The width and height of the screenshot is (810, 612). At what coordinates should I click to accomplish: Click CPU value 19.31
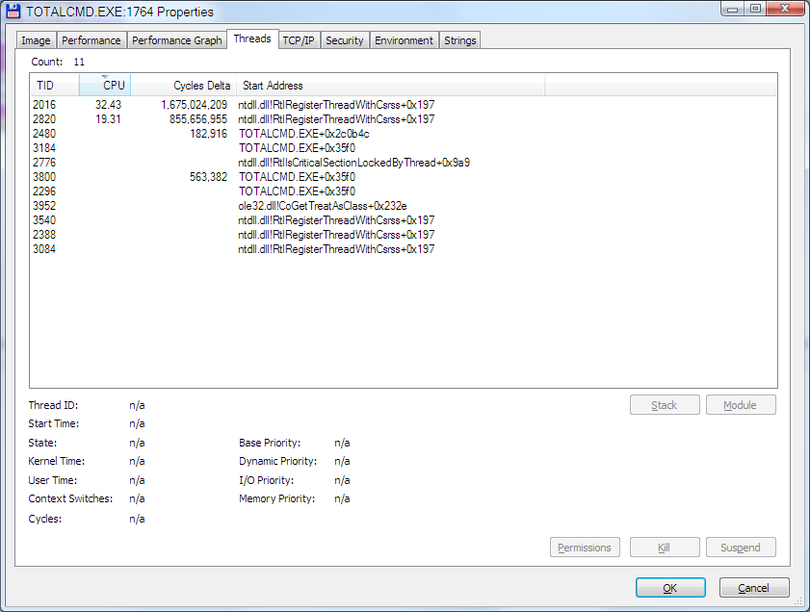(x=108, y=119)
